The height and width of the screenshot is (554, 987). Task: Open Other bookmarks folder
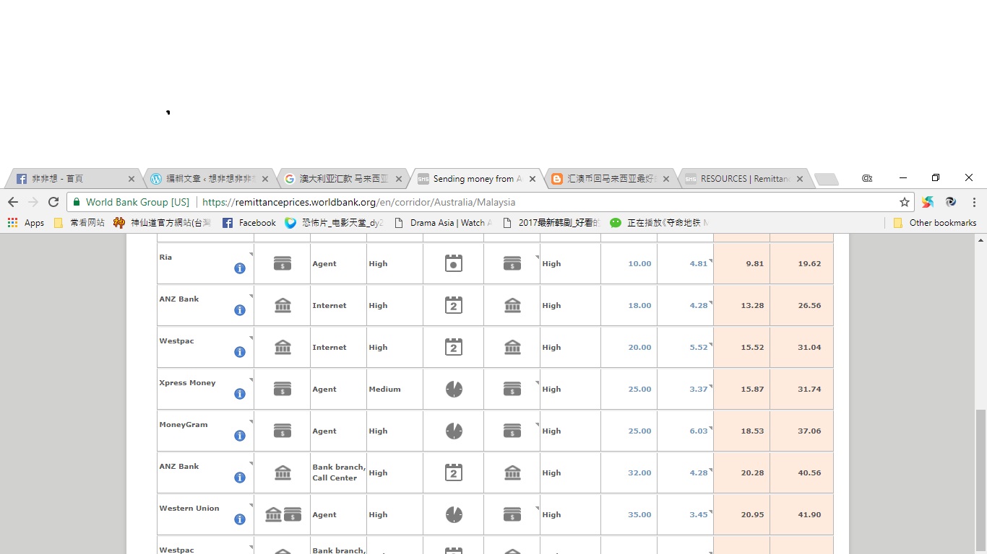935,223
